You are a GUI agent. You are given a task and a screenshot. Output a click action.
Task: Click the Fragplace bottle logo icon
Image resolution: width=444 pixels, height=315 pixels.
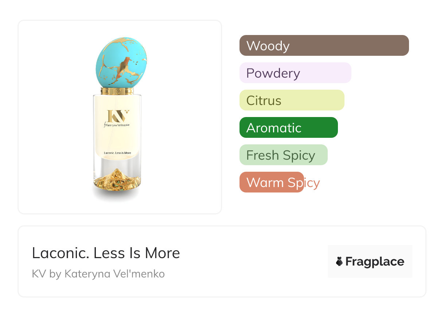[x=339, y=261]
